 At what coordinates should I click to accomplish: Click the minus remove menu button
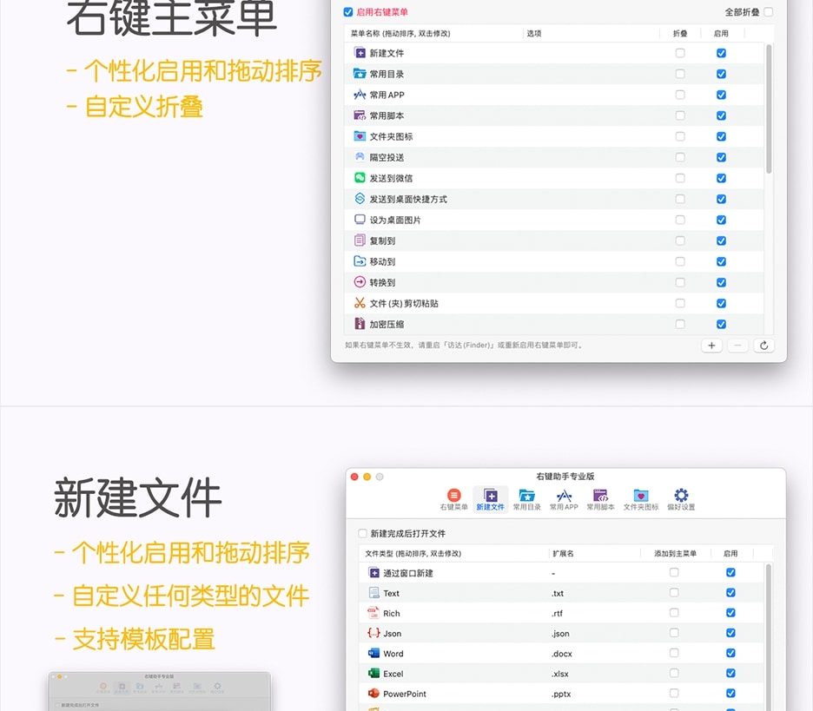click(737, 346)
